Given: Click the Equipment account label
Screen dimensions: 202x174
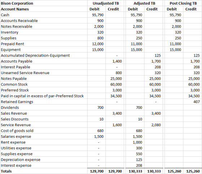Looking at the screenshot, I should (x=11, y=50).
